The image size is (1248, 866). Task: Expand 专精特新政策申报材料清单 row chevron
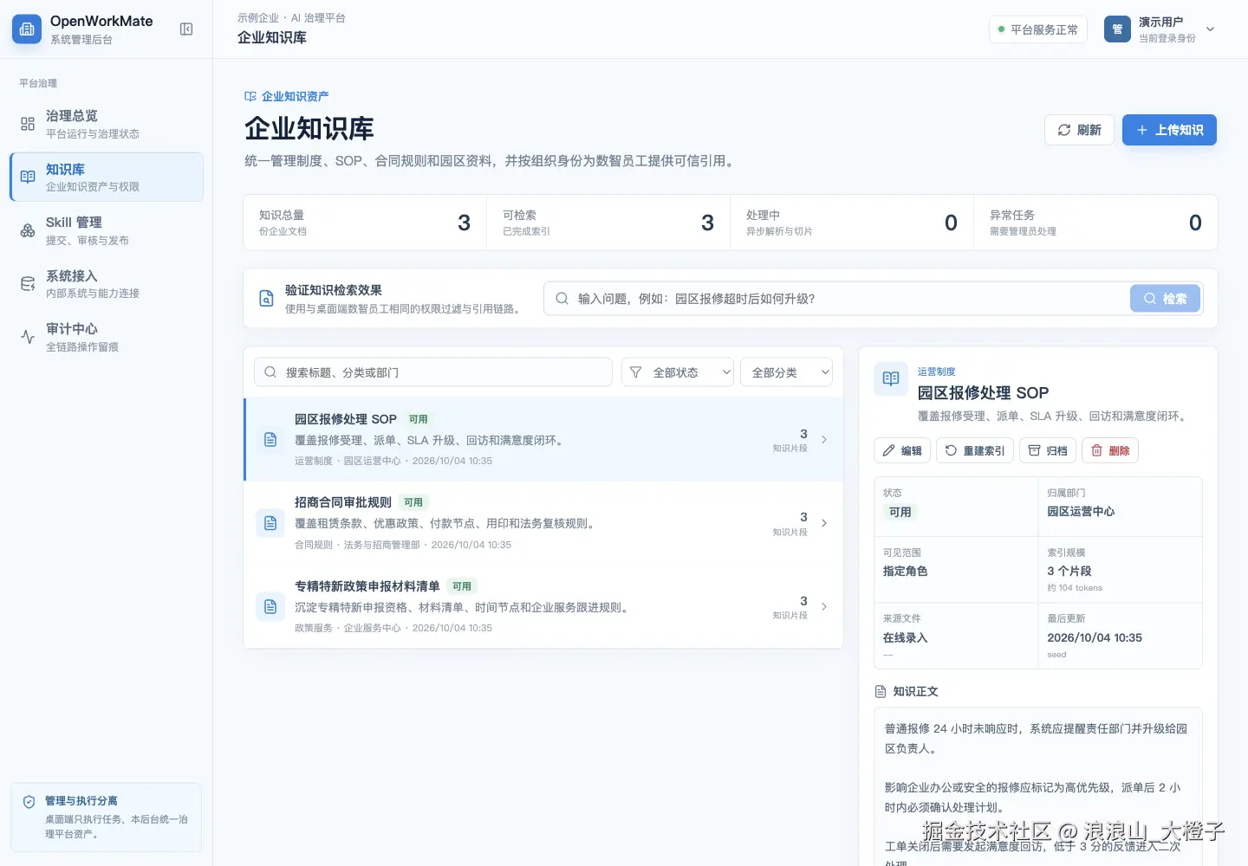click(824, 607)
